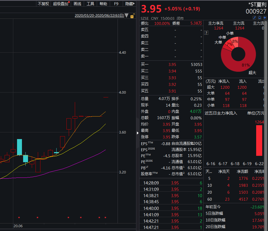The width and height of the screenshot is (268, 231).
Task: Set a price alert with bell icon
Action: [260, 17]
